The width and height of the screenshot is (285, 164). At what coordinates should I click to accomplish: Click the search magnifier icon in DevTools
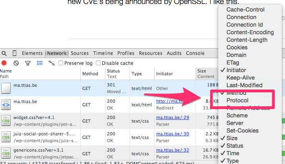pos(4,53)
